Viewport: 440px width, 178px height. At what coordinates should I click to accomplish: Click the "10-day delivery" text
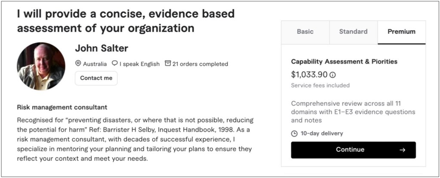pos(322,133)
